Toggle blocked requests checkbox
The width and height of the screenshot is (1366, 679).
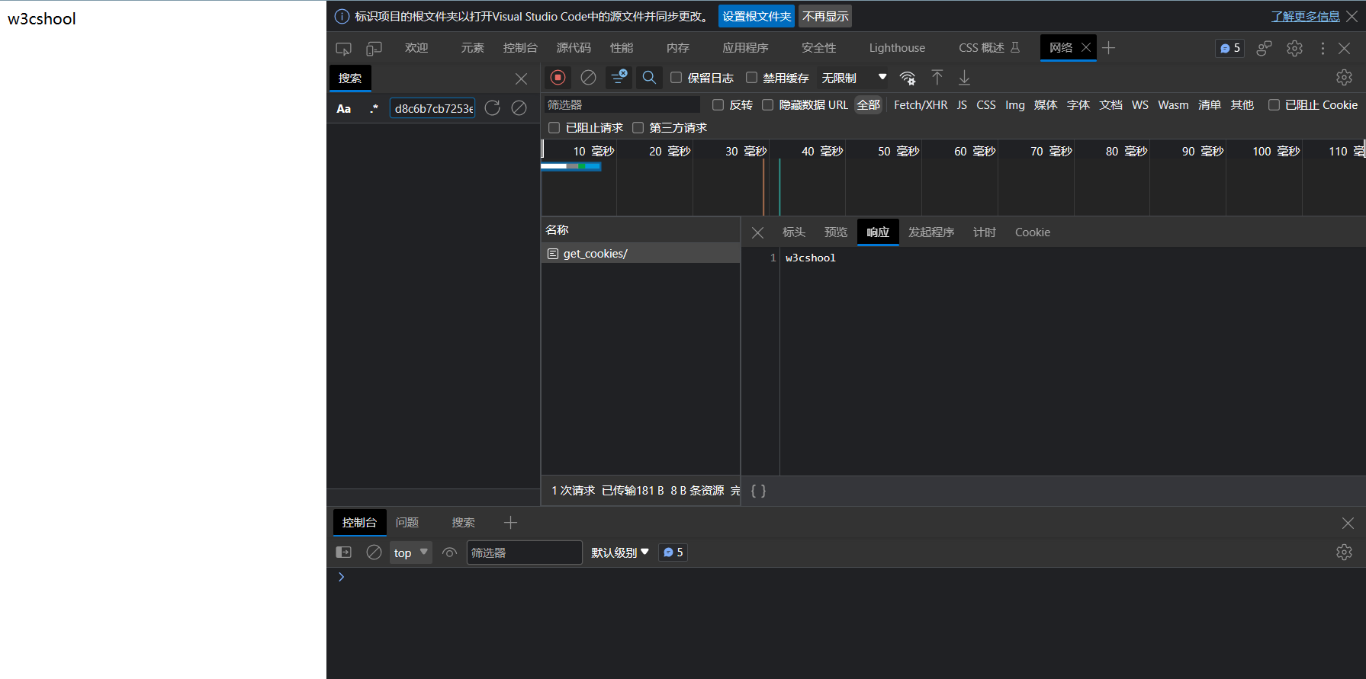point(554,128)
